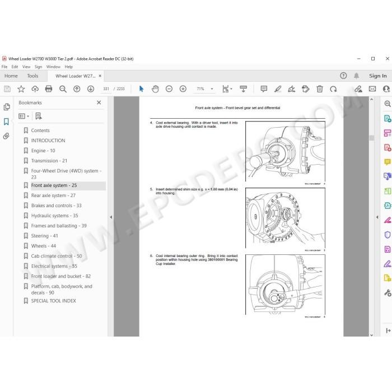Select the Hand pan tool
This screenshot has height=392, width=392.
pyautogui.click(x=155, y=88)
